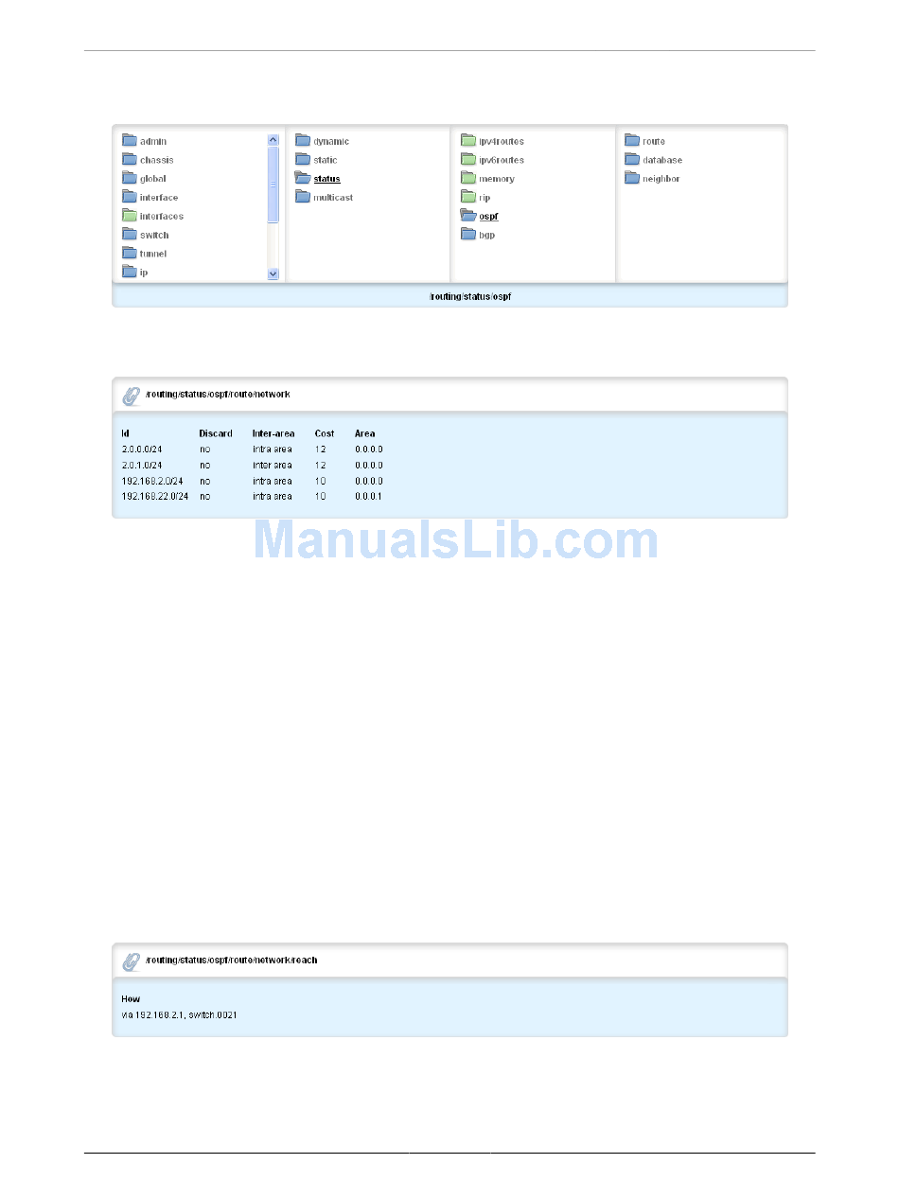This screenshot has width=899, height=1181.
Task: Open the dynamic folder icon
Action: [303, 141]
